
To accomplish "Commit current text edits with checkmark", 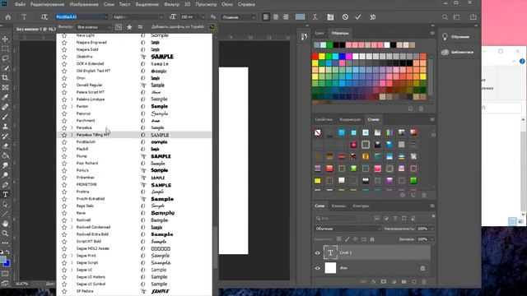I will pos(358,16).
